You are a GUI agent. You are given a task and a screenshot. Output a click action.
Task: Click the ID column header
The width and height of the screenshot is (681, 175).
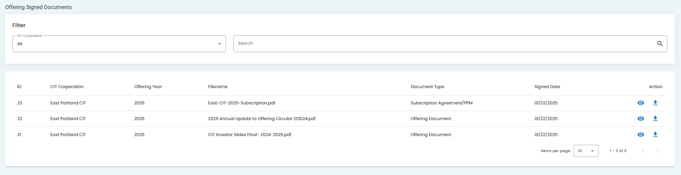[19, 87]
